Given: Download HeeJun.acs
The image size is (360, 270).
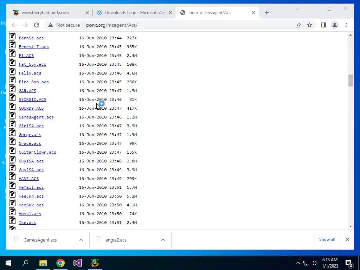Looking at the screenshot, I should click(x=31, y=196).
